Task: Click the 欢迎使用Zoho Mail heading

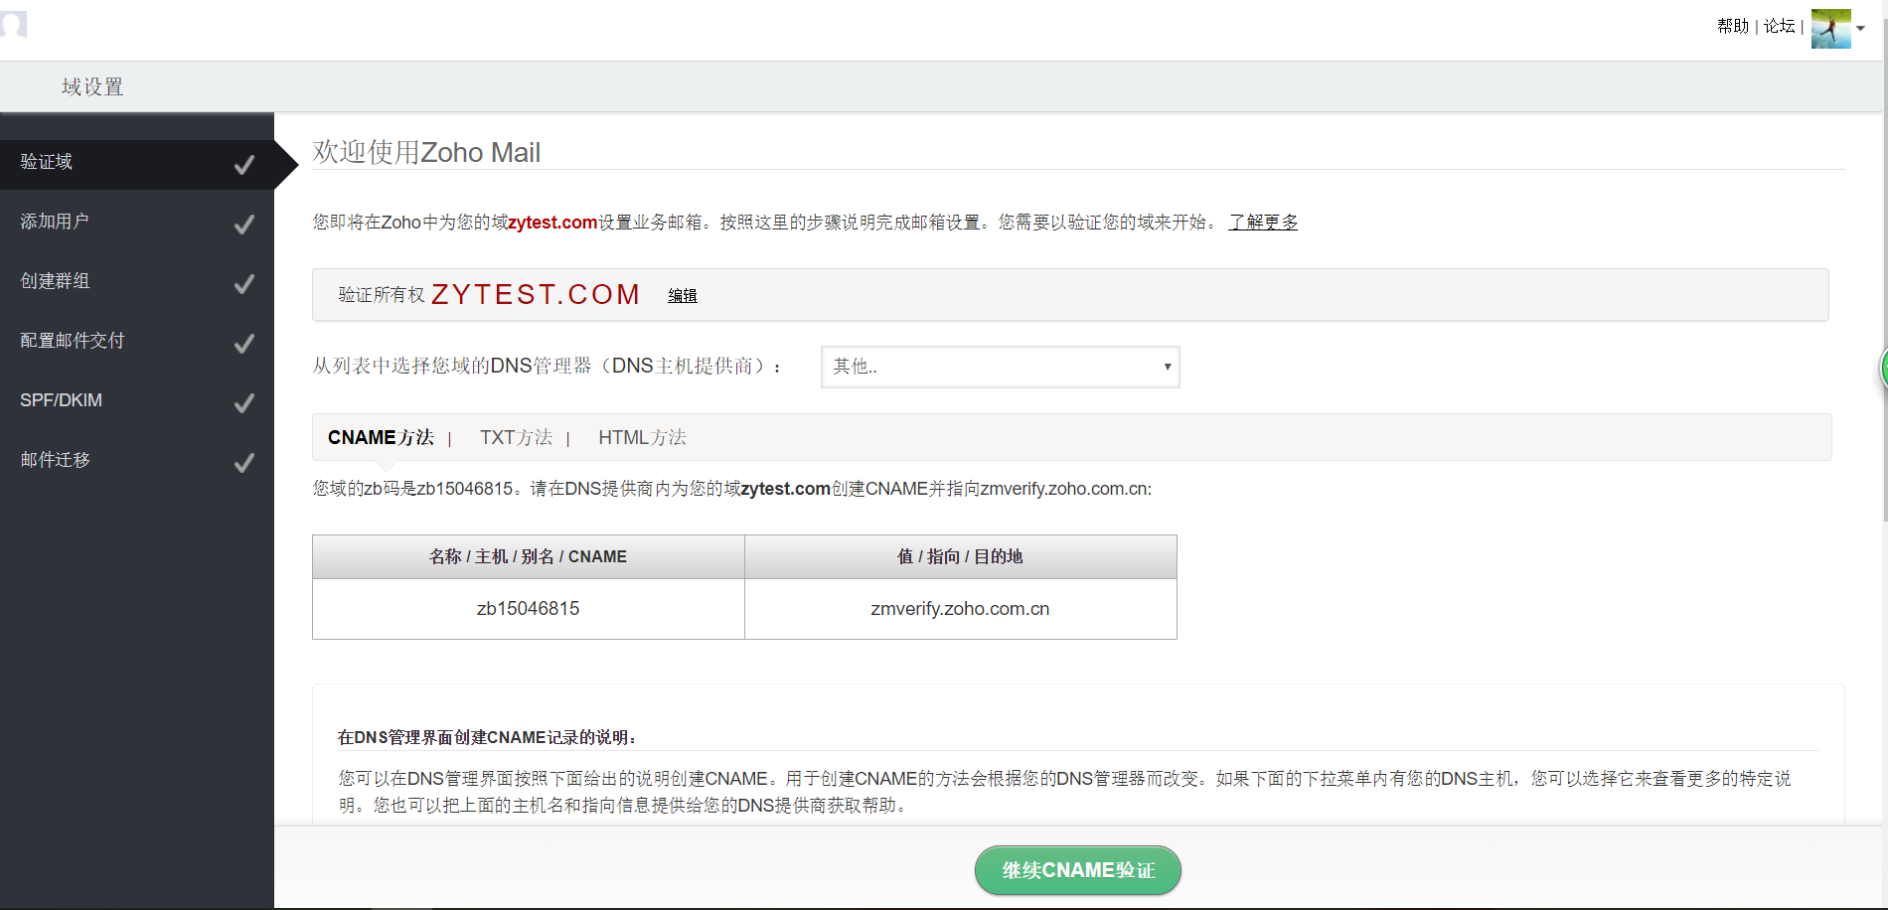Action: [426, 152]
